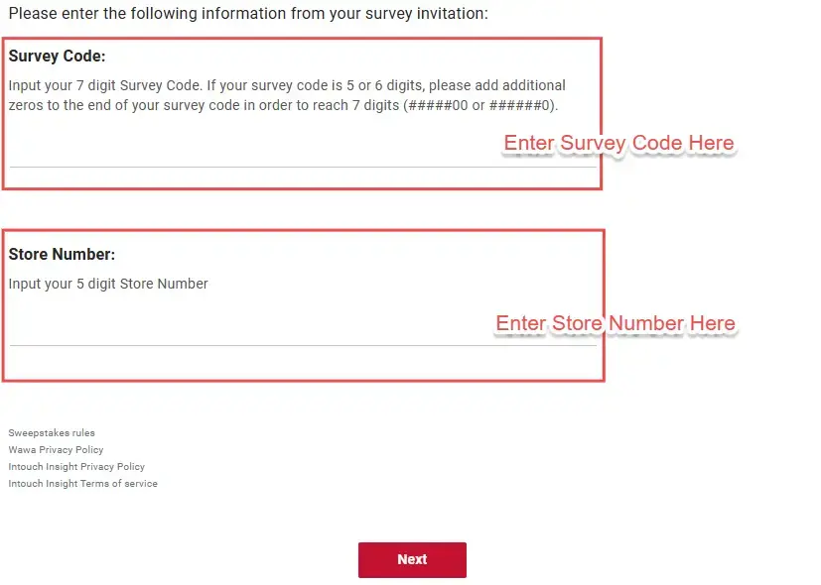Click the red Next button to continue
821x585 pixels.
(x=412, y=559)
